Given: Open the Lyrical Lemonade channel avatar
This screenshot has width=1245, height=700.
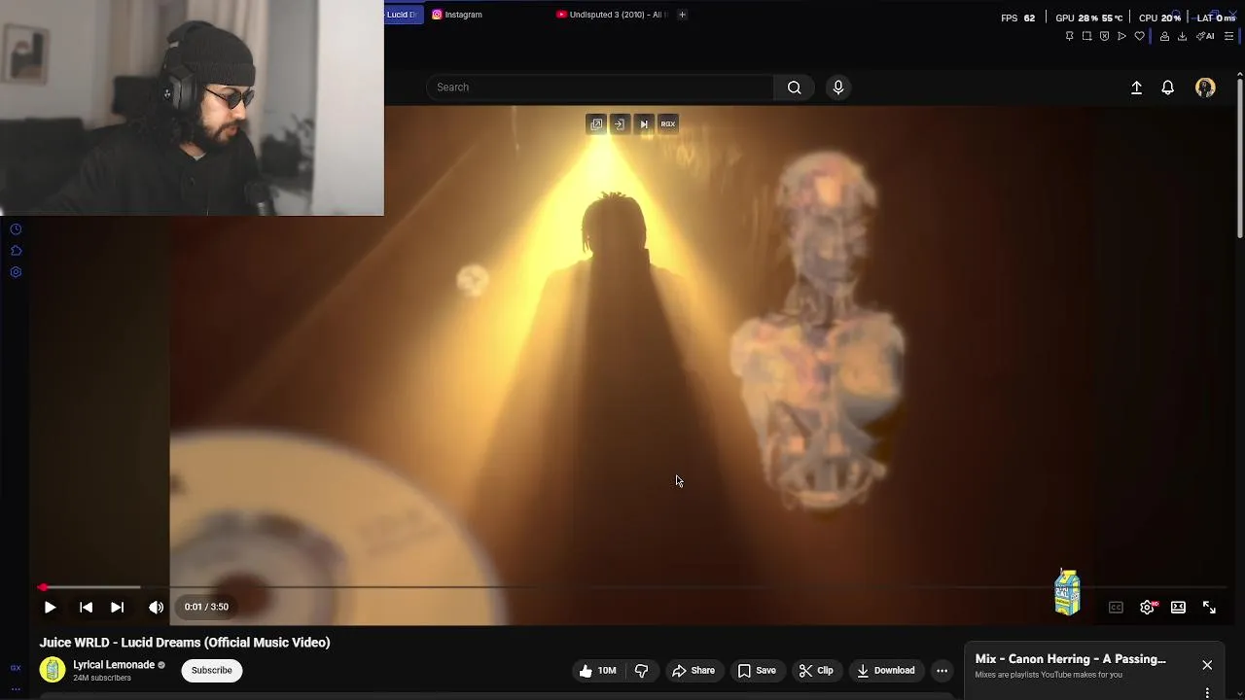Looking at the screenshot, I should (x=53, y=670).
